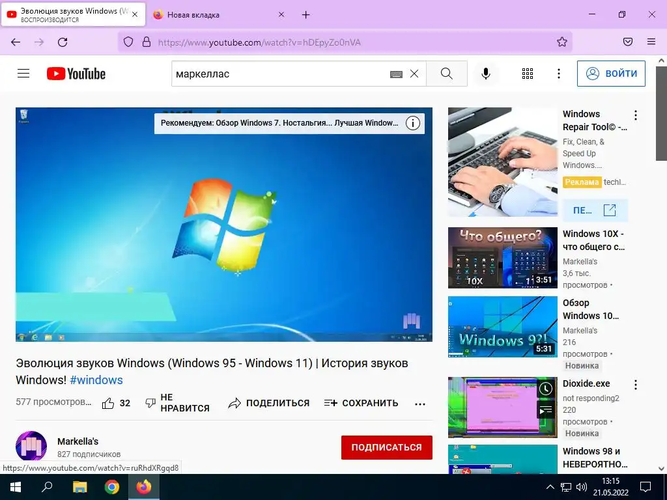Image resolution: width=667 pixels, height=500 pixels.
Task: Open the on-screen keyboard in search box
Action: [x=396, y=74]
